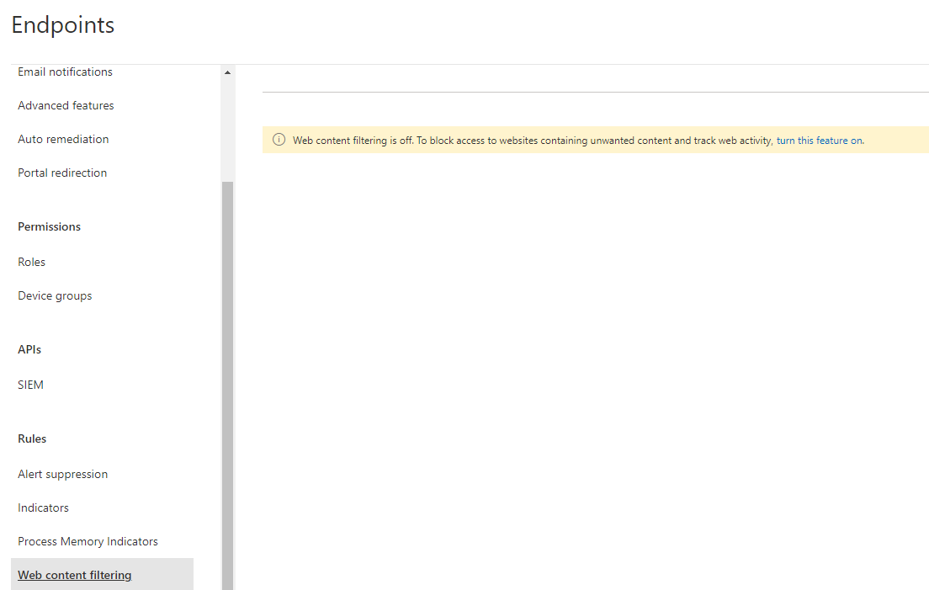This screenshot has width=929, height=590.
Task: Select Alert suppression under Rules
Action: coord(62,474)
